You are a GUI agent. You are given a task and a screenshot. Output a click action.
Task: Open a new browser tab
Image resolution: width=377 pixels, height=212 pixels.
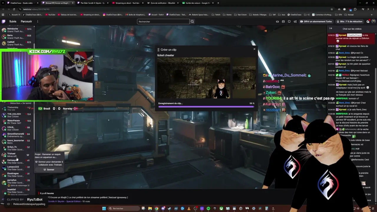[x=218, y=3]
